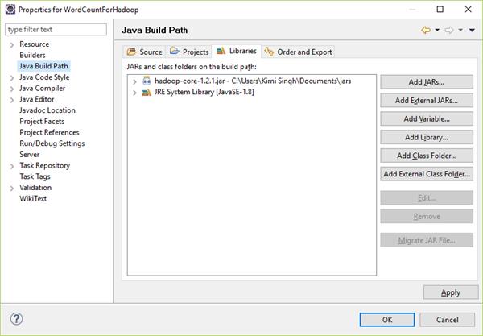The height and width of the screenshot is (336, 483).
Task: Click the help question mark icon
Action: (x=16, y=318)
